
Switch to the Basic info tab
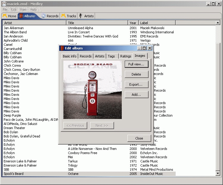(x=70, y=56)
